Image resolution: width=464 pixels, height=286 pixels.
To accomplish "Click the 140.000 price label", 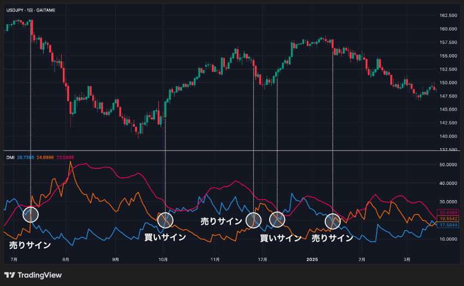I will (x=448, y=136).
